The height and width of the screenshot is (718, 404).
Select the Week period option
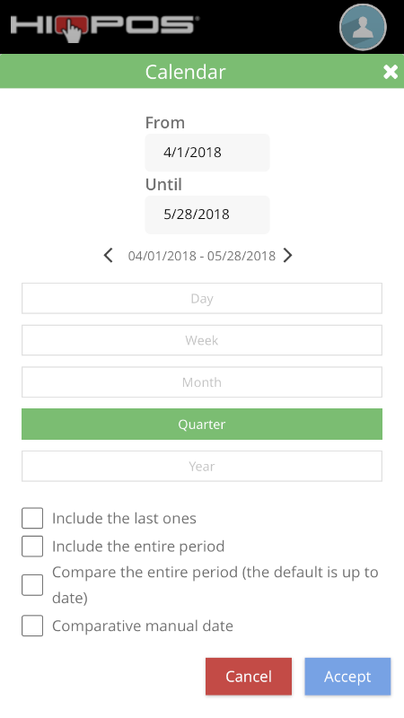[202, 340]
